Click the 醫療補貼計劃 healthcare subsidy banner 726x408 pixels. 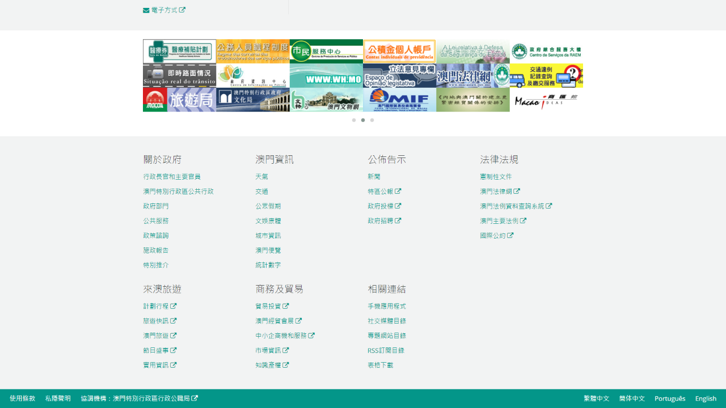[179, 51]
